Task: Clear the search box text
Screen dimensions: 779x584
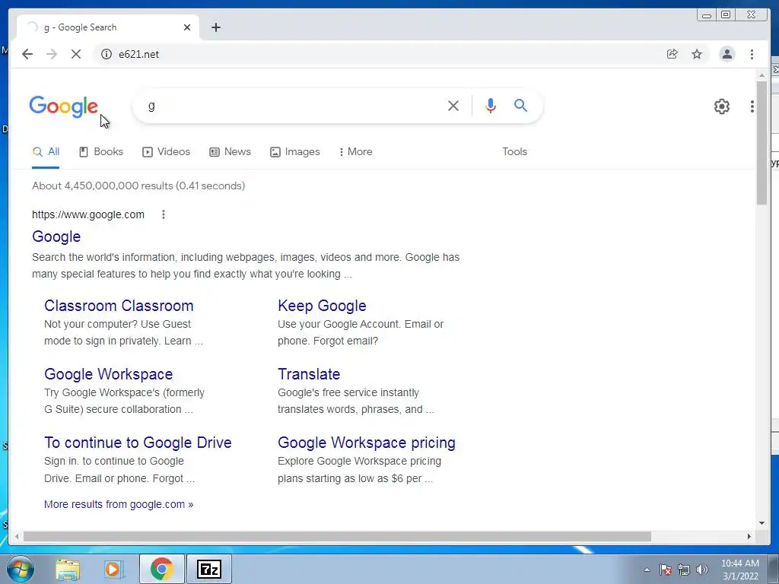Action: (453, 106)
